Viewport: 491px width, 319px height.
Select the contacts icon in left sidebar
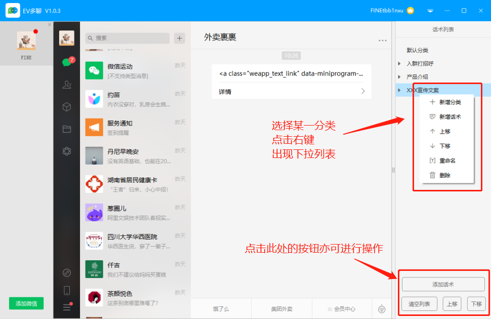(66, 85)
